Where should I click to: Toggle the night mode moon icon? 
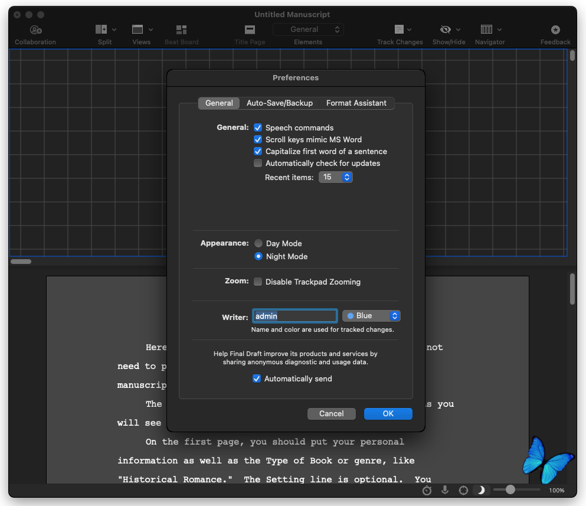482,490
